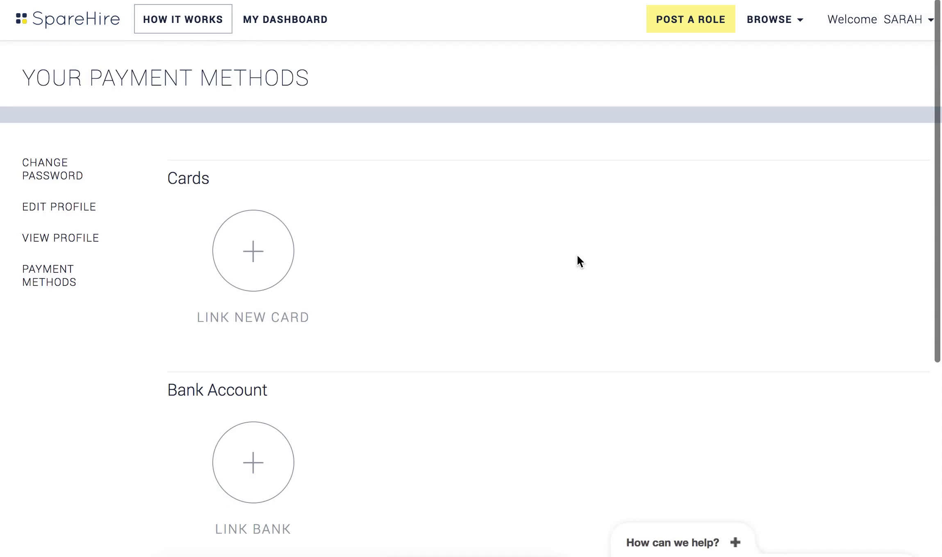Open the Welcome SARAH account dropdown
Image resolution: width=942 pixels, height=557 pixels.
coord(881,19)
